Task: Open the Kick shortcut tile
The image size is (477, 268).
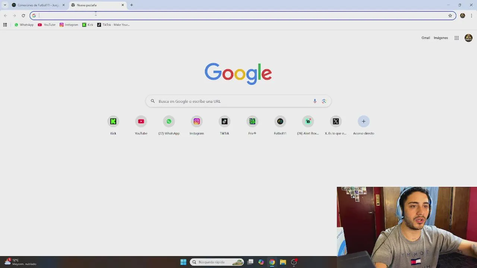Action: [113, 126]
